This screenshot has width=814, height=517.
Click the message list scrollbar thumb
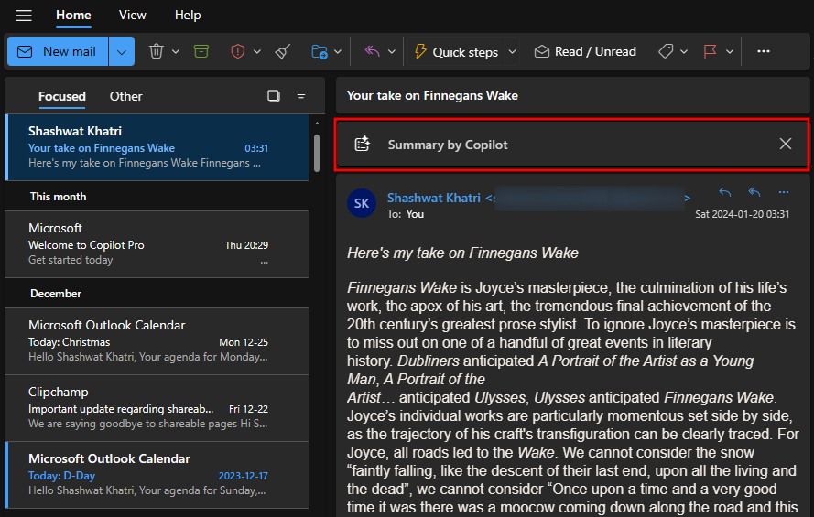pos(317,153)
